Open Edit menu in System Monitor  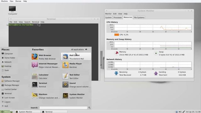(x=115, y=14)
